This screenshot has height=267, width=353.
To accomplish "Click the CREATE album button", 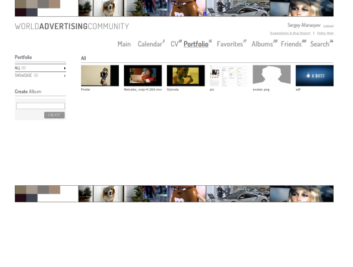I will click(x=55, y=115).
